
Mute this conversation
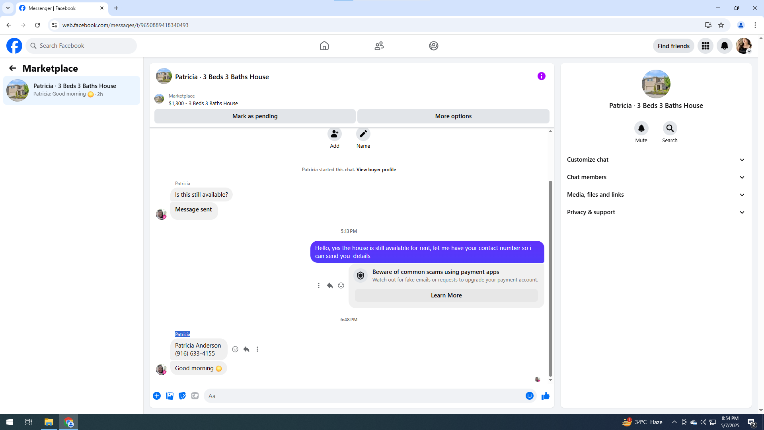[x=641, y=129]
